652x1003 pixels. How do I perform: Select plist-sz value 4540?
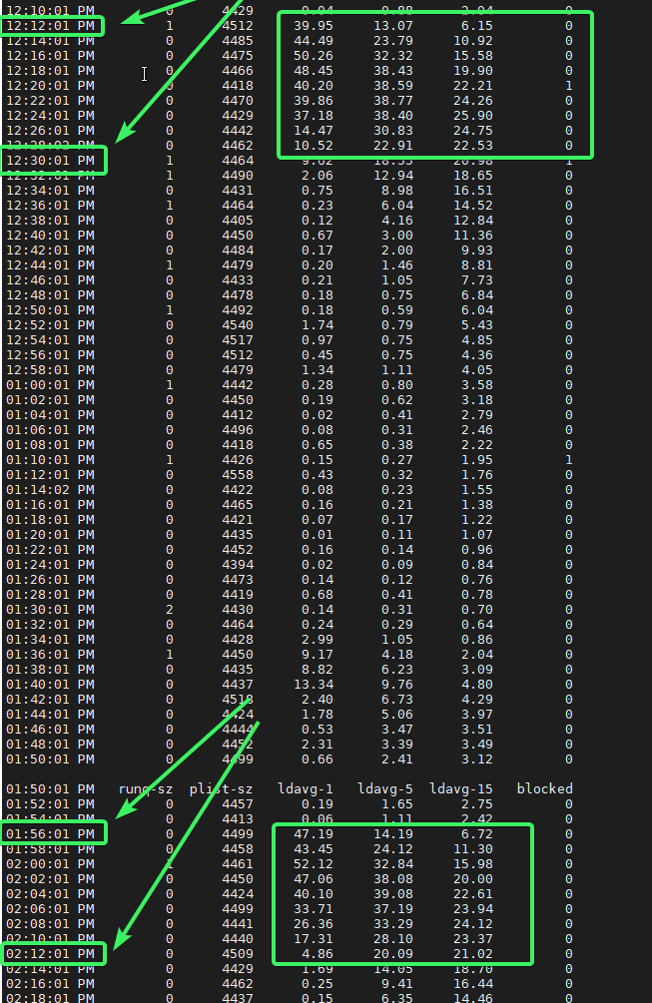tap(238, 325)
